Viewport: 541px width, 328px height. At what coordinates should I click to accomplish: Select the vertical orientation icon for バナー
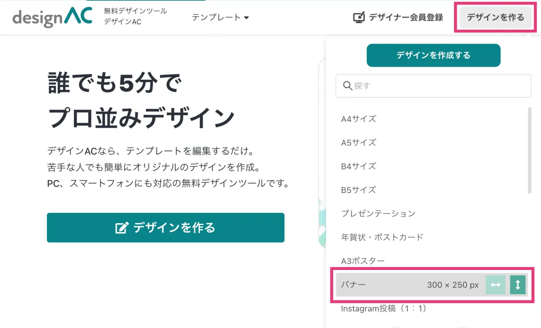click(517, 284)
